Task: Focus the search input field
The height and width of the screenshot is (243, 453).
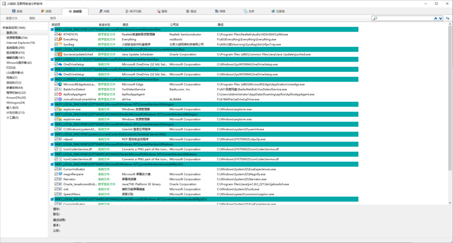Action: tap(404, 18)
